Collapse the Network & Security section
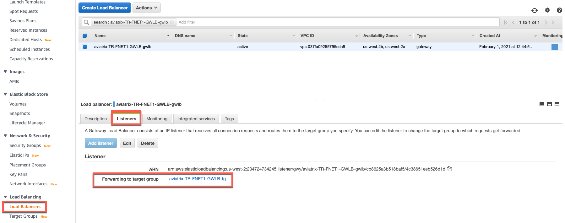The width and height of the screenshot is (565, 223). 5,136
